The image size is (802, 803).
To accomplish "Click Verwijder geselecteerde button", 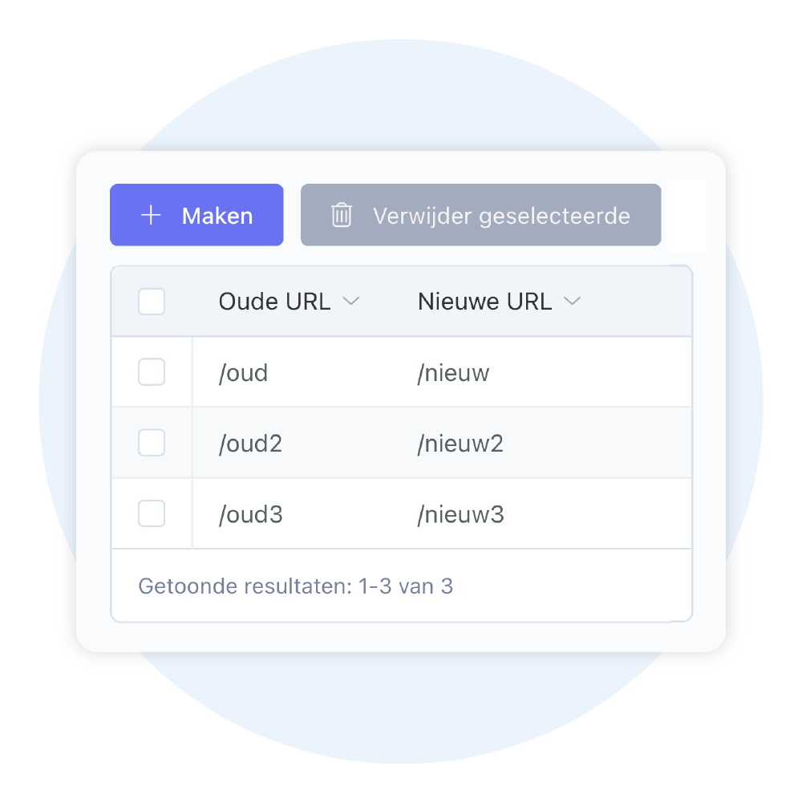I will (x=480, y=215).
